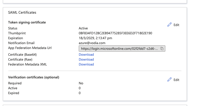Click the Token signing certificate heading
Screen dimensions: 197x106
(x=27, y=22)
